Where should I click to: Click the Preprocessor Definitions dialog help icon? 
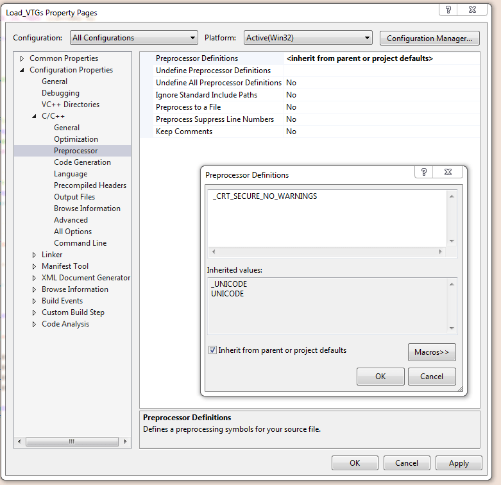tap(423, 172)
